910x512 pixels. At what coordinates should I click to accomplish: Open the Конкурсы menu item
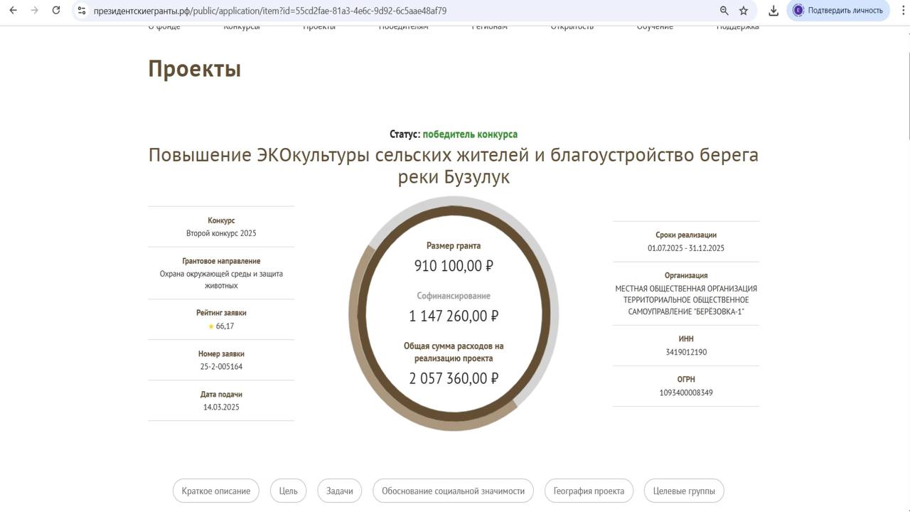tap(242, 28)
